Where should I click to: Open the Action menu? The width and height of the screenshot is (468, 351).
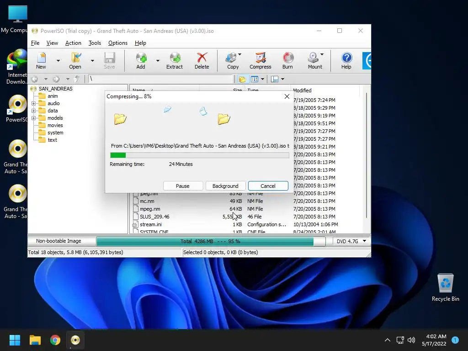point(73,43)
